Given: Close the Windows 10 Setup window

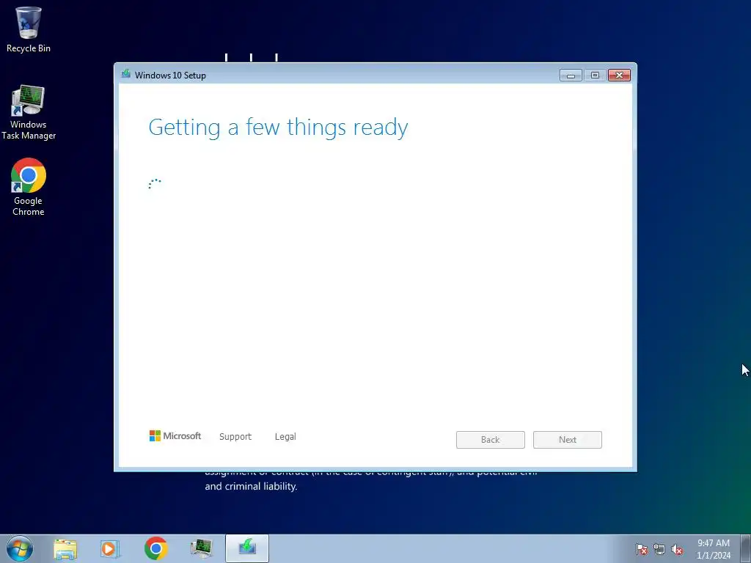Looking at the screenshot, I should [x=619, y=76].
